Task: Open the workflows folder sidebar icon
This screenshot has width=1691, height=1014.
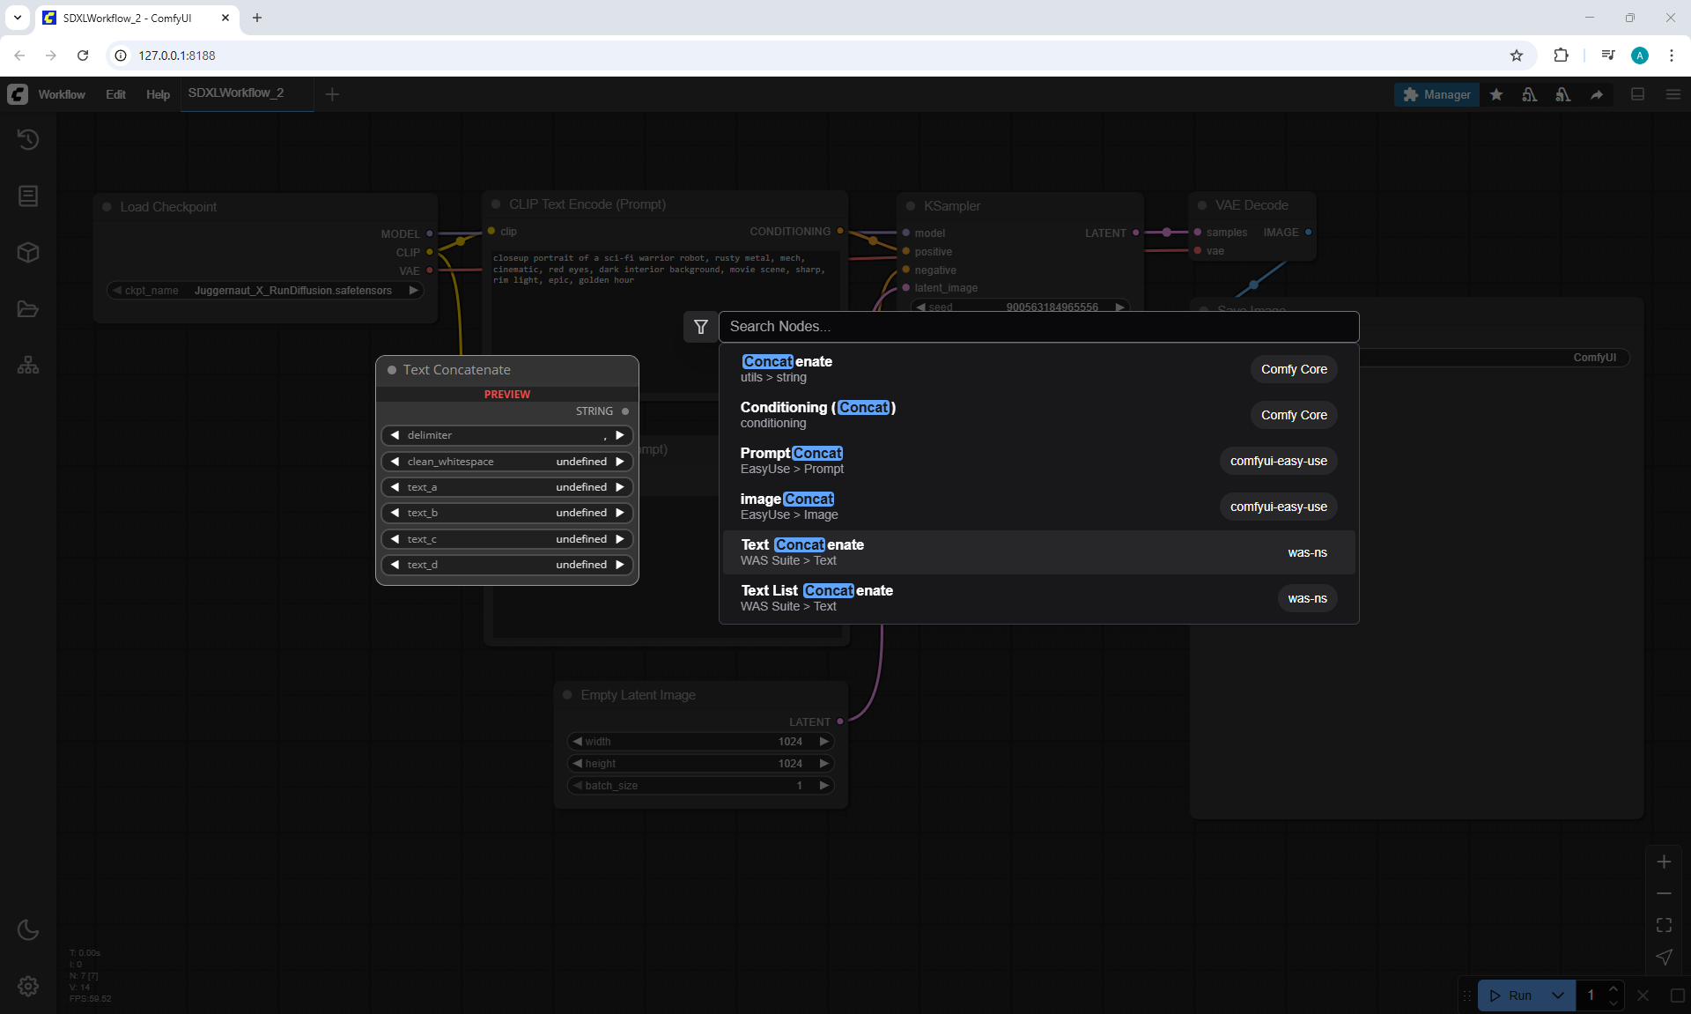Action: tap(28, 309)
